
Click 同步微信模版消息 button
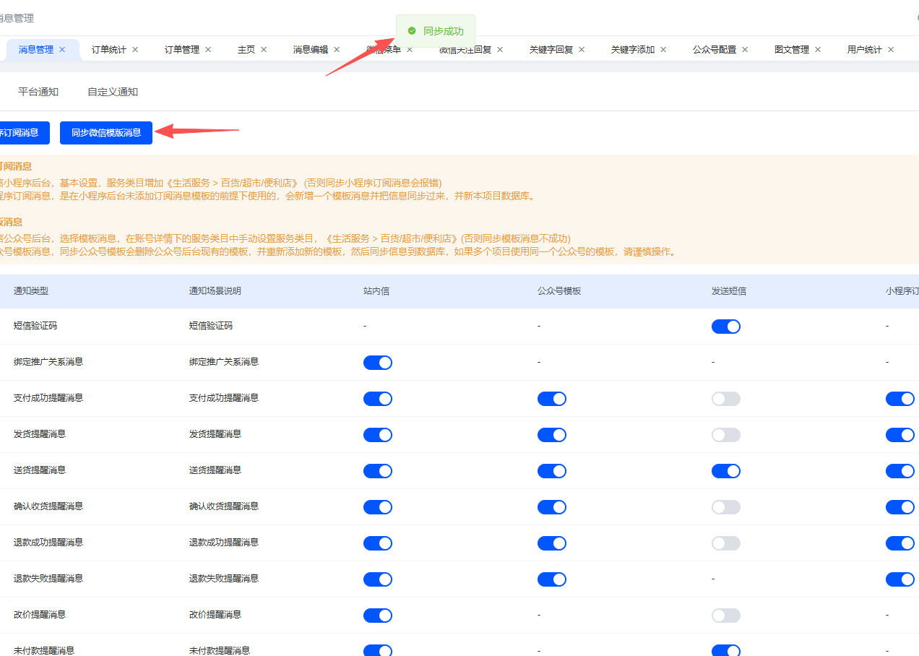click(106, 133)
